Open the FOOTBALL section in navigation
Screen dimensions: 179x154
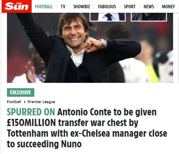[x=44, y=7]
